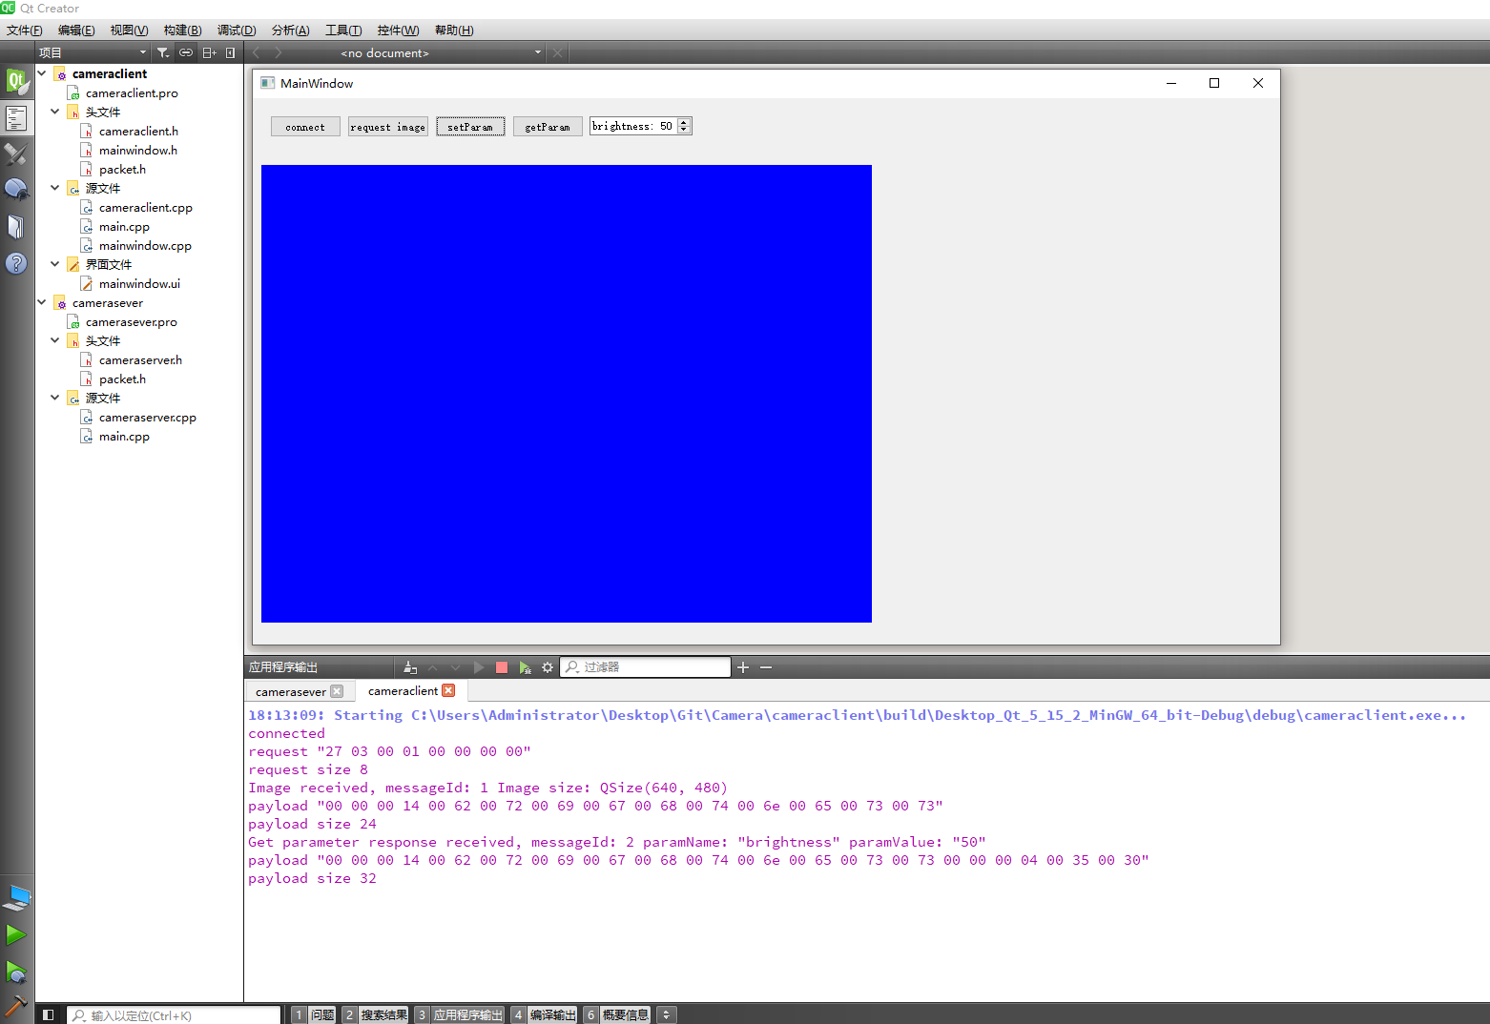
Task: Collapse the cameraclient project node
Action: 42,73
